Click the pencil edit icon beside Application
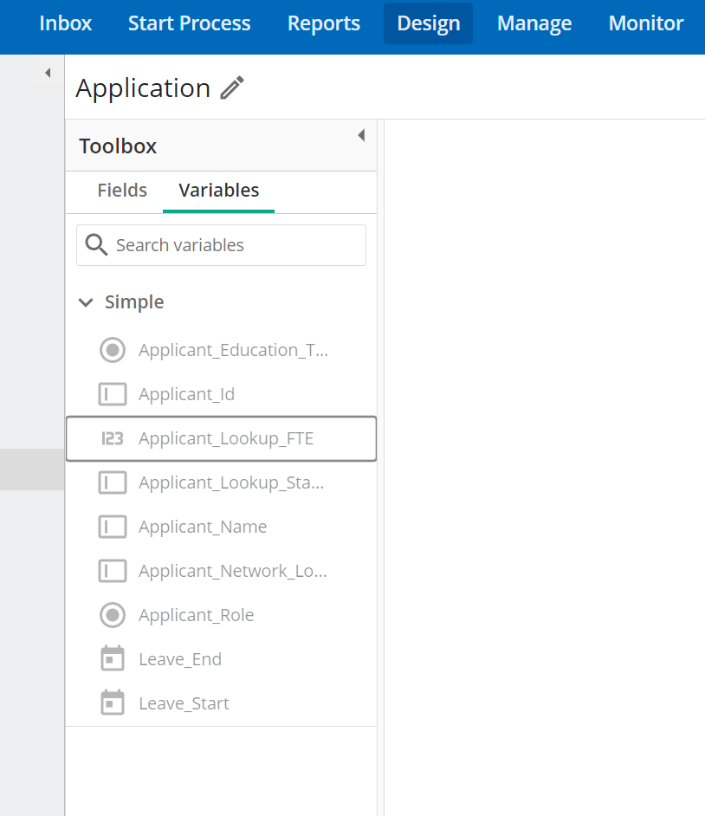This screenshot has width=705, height=816. (232, 87)
